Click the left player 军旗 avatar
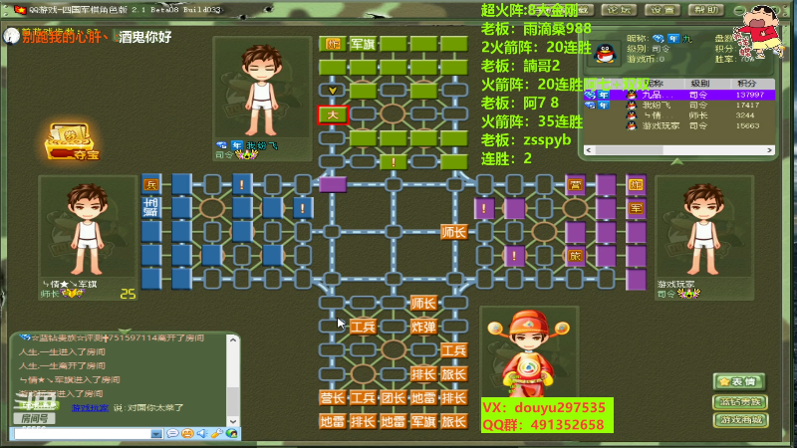 tap(88, 229)
